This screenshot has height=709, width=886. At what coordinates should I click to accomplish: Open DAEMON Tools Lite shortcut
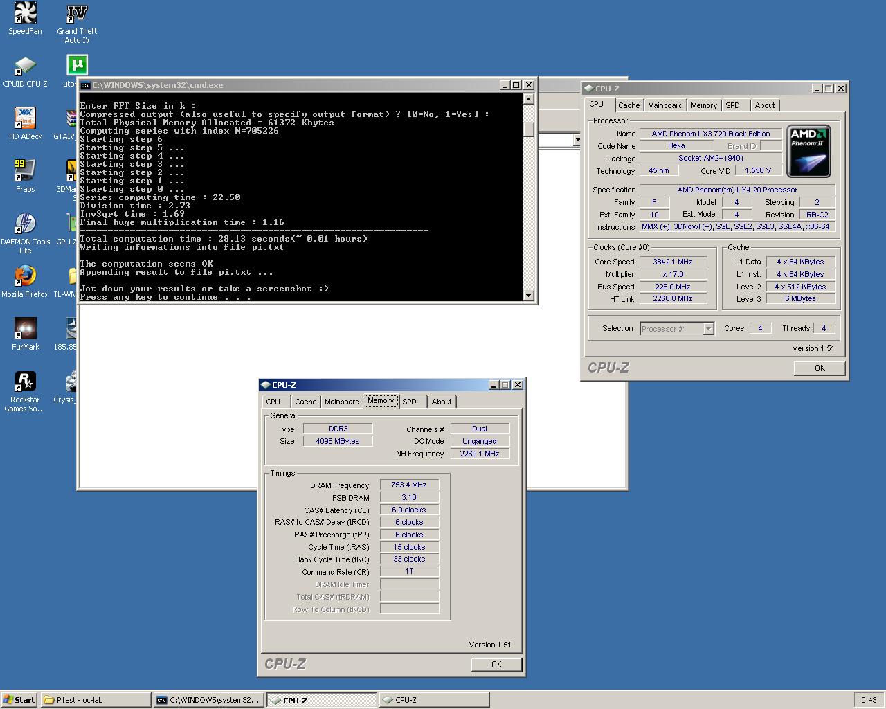point(25,234)
